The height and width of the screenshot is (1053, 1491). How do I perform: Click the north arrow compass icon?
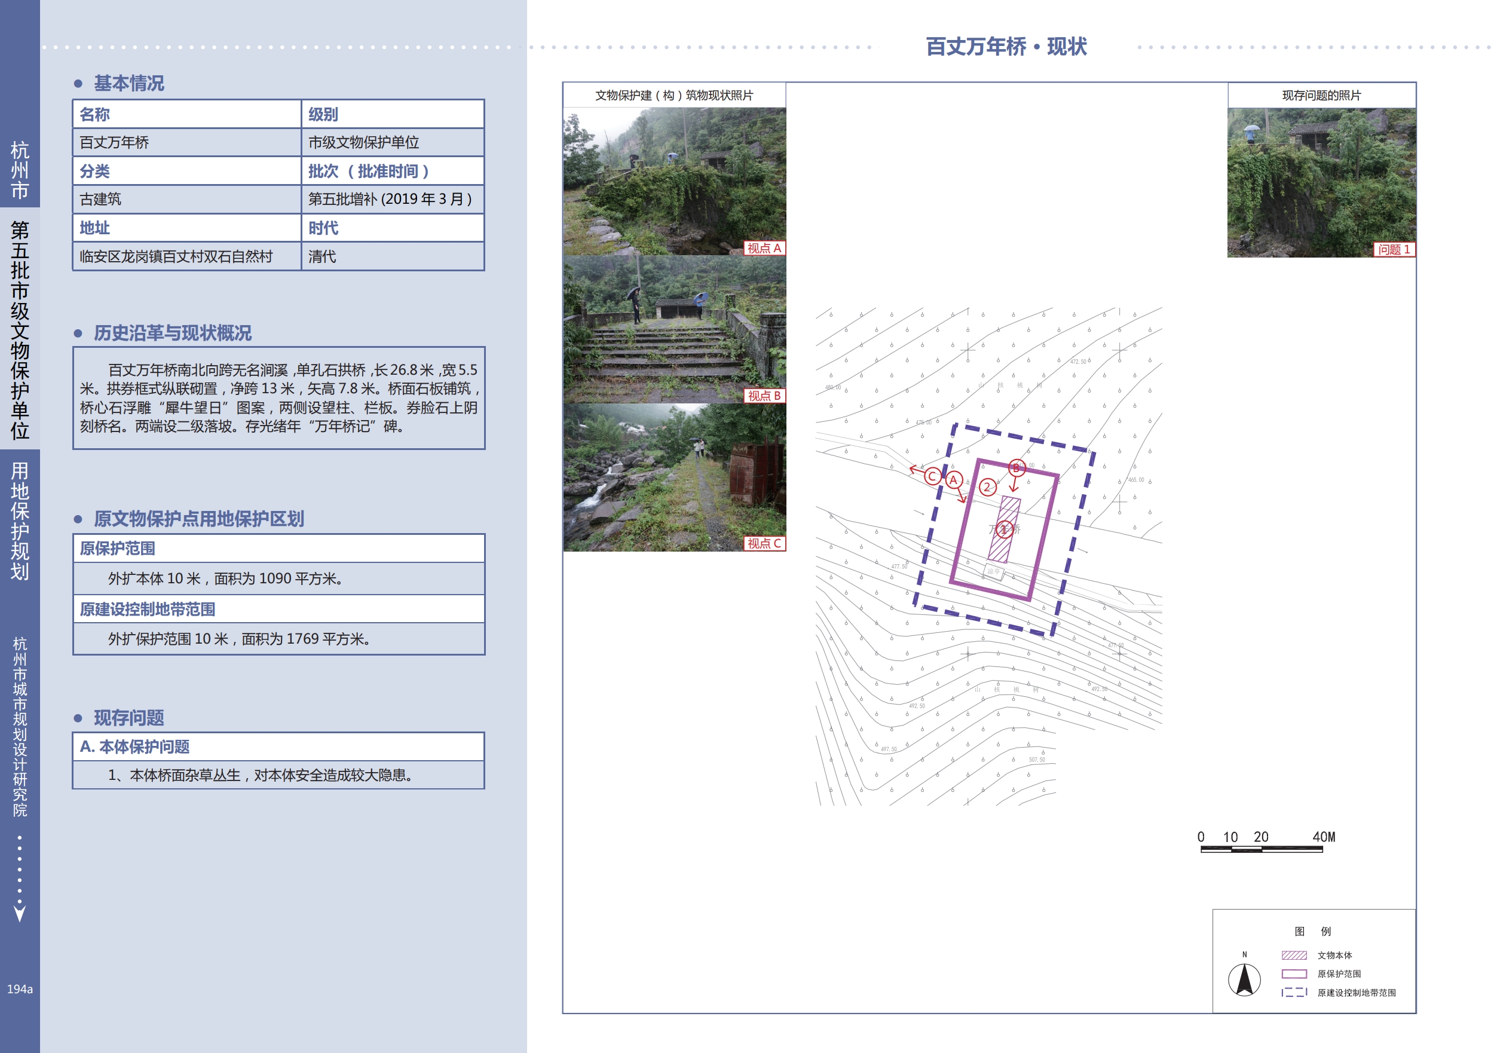tap(1244, 979)
